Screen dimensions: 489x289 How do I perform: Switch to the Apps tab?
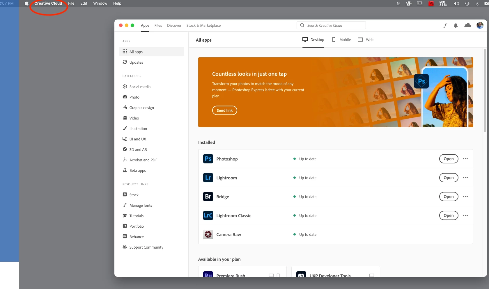145,26
